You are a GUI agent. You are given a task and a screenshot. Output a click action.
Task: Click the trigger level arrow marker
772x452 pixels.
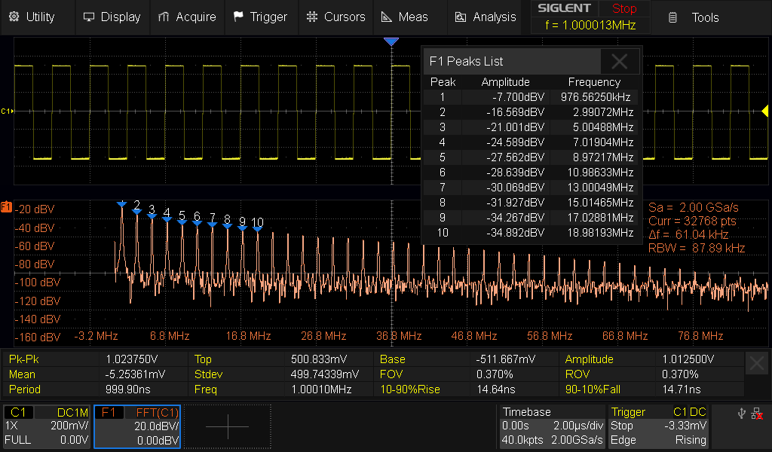click(x=764, y=111)
